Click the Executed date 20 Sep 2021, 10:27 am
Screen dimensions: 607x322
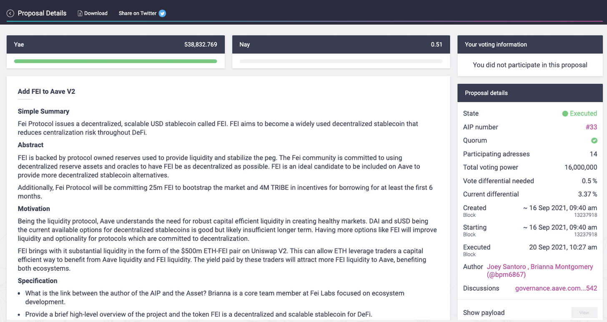[x=563, y=247]
